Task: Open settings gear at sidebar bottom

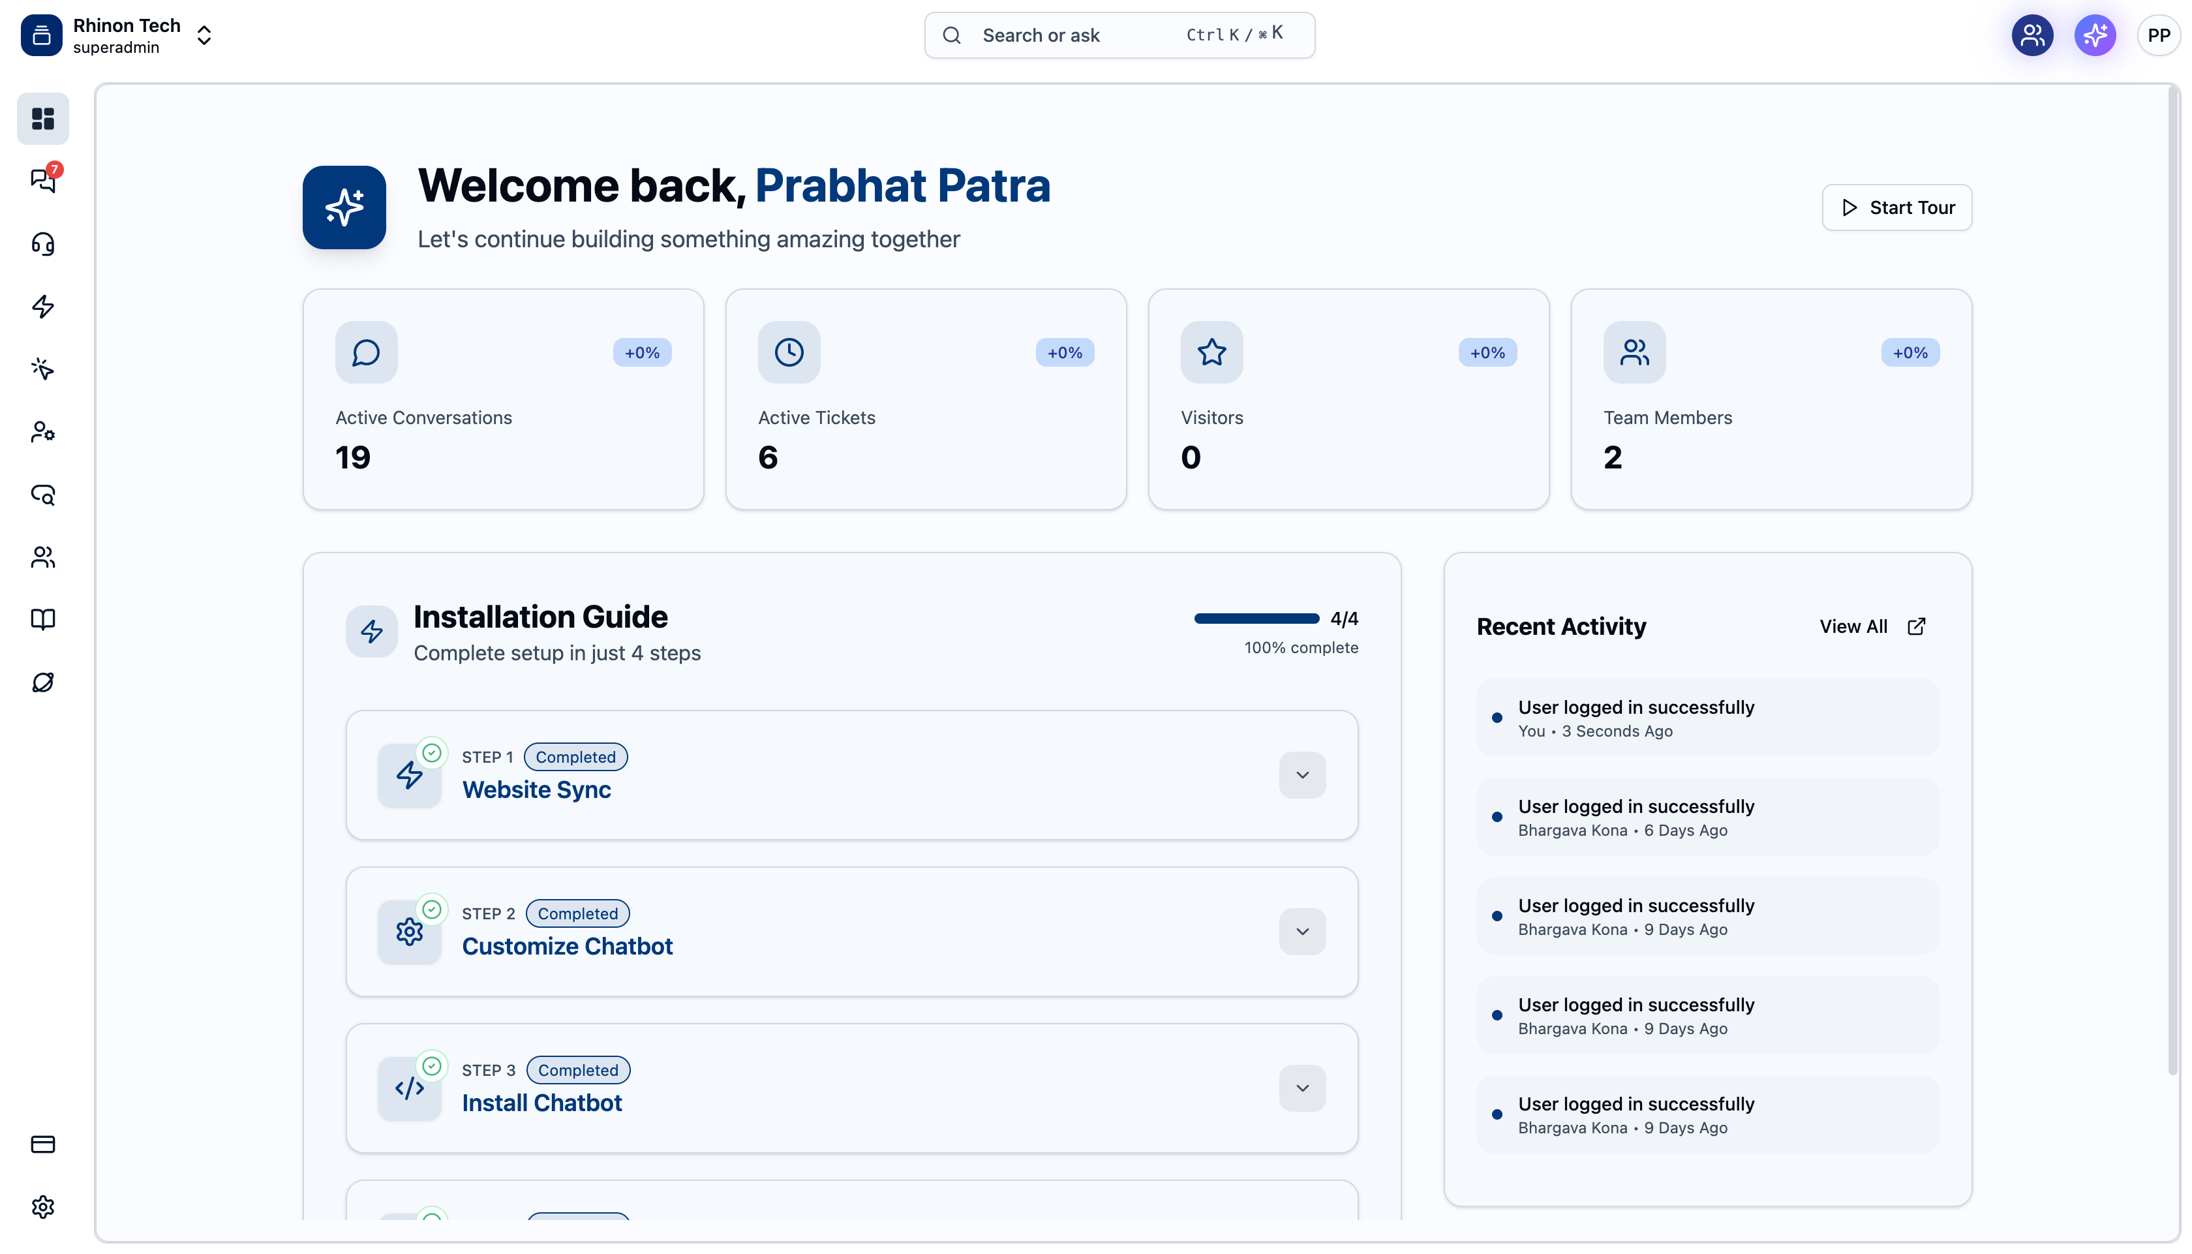Action: (42, 1206)
